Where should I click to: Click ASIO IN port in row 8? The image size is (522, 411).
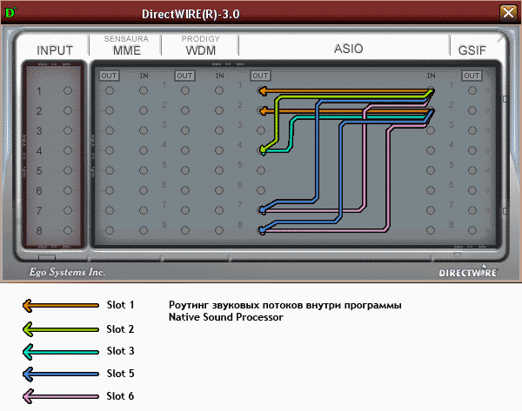(431, 230)
